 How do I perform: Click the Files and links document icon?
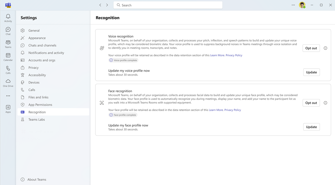[23, 97]
